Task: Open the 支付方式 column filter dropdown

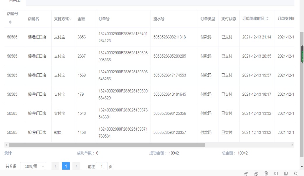Action: pyautogui.click(x=70, y=19)
